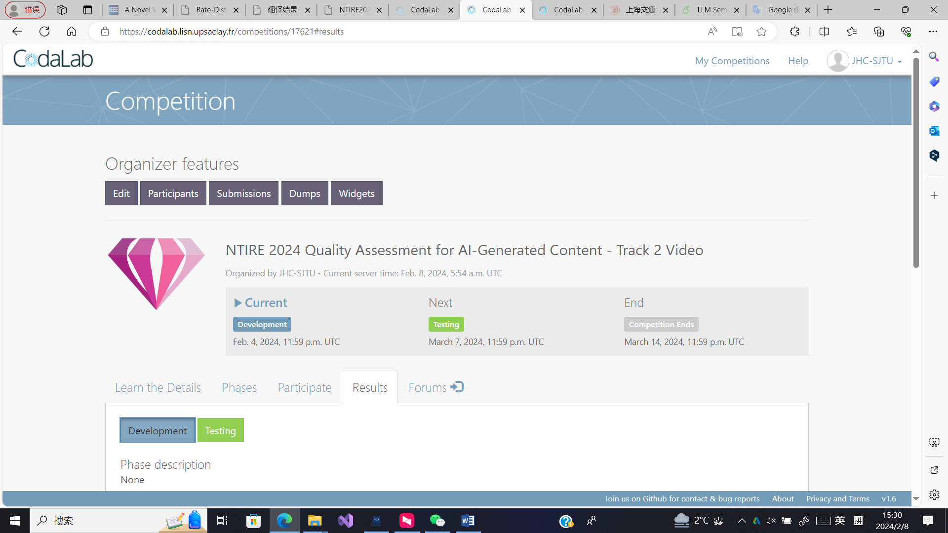Toggle the Testing phase results tab
This screenshot has width=948, height=533.
[x=220, y=430]
